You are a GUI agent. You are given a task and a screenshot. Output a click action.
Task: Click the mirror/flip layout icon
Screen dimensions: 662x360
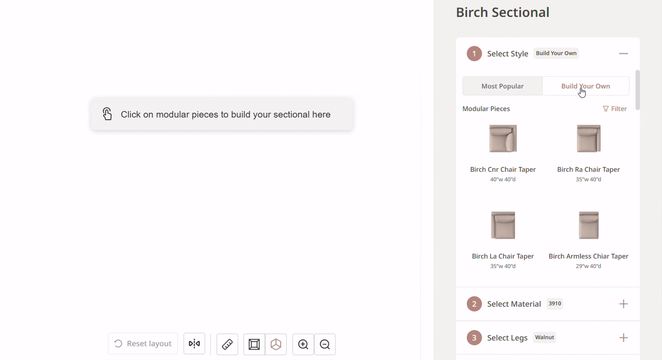194,344
